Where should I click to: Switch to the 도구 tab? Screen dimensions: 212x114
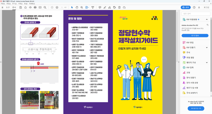click(8, 7)
